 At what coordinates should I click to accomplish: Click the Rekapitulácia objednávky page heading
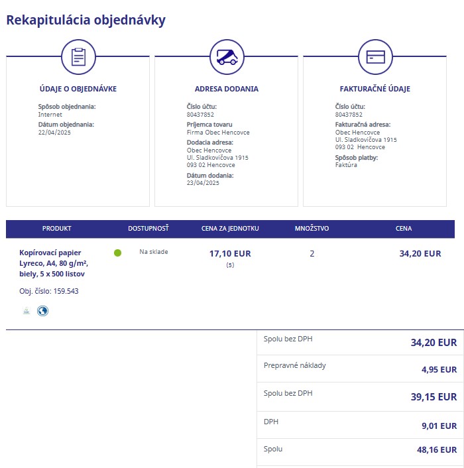[86, 20]
